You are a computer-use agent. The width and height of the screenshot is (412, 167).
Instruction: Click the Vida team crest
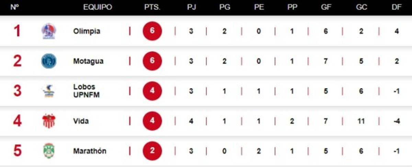pyautogui.click(x=48, y=121)
